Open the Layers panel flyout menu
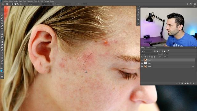Image resolution: width=197 pixels, height=111 pixels. click(x=196, y=48)
